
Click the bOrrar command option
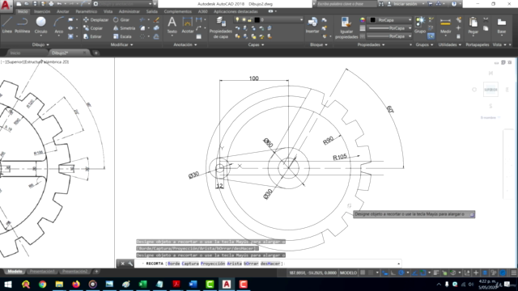[251, 264]
